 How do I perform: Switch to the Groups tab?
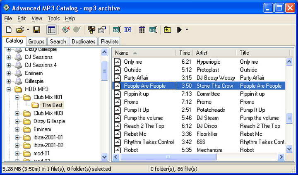coord(36,41)
